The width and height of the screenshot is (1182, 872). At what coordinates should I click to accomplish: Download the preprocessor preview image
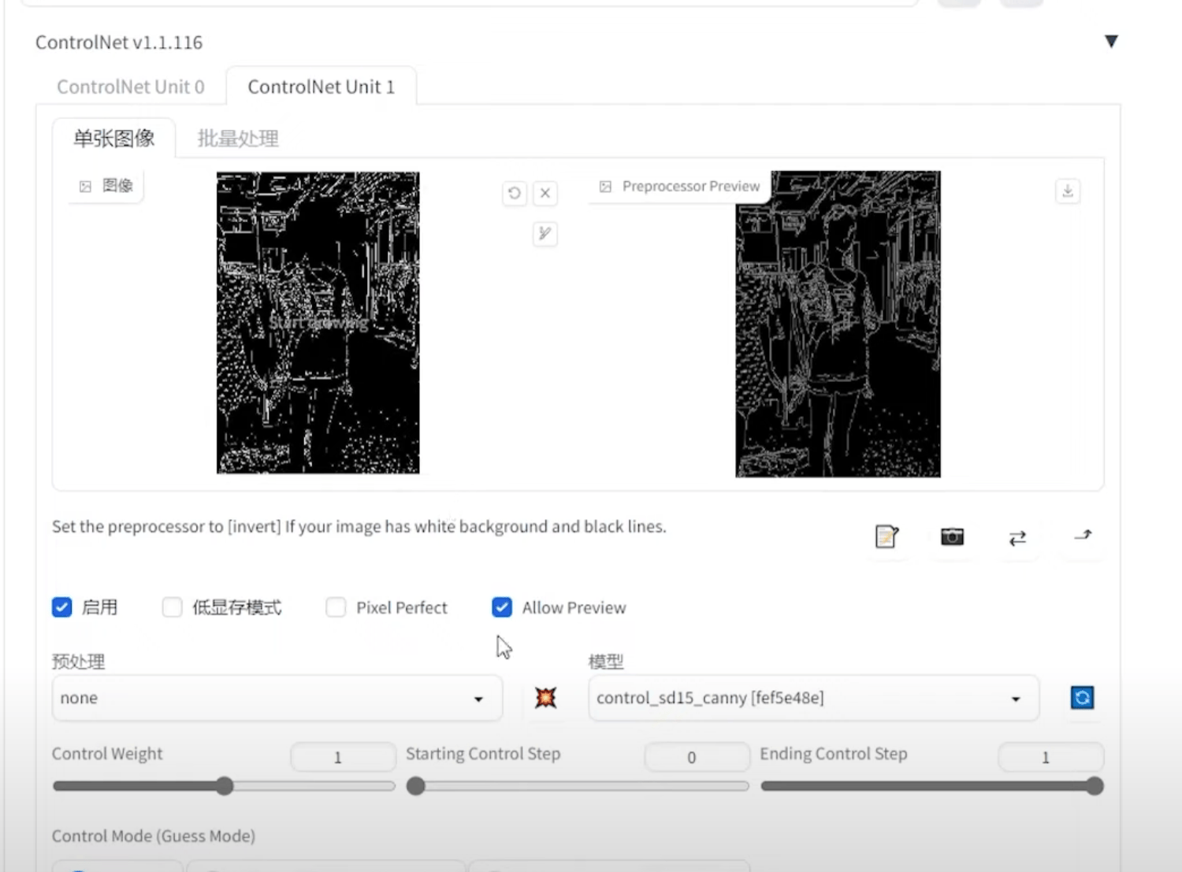[1068, 191]
